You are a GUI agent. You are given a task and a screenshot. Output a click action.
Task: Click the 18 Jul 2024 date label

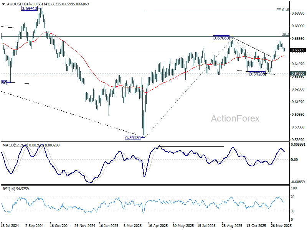click(10, 226)
